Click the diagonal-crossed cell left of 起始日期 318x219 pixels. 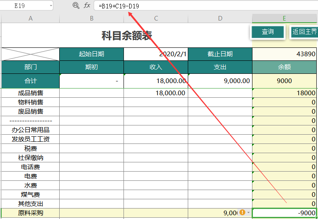pyautogui.click(x=30, y=54)
